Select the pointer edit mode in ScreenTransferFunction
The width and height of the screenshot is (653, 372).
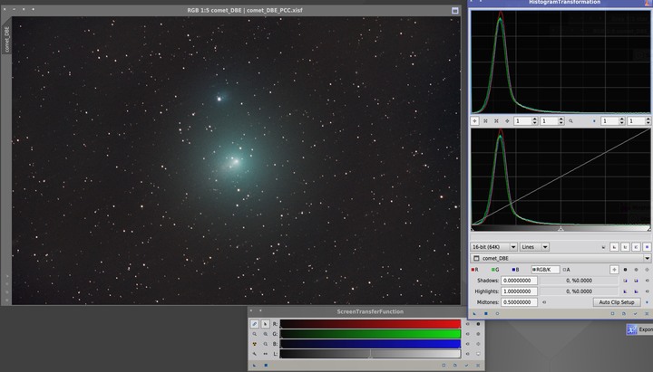click(x=265, y=323)
